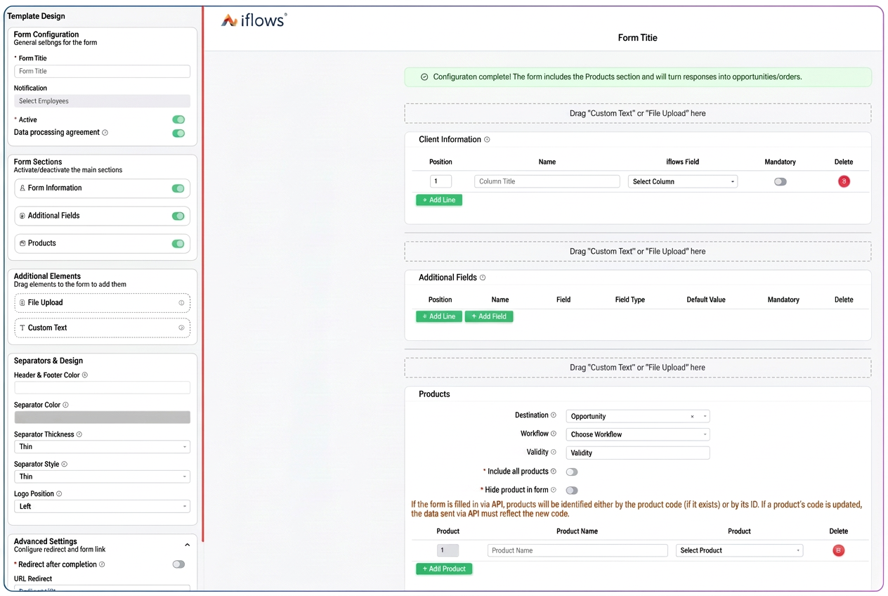Click the Separator Color swatch
Screen dimensions: 888x596
coord(102,417)
